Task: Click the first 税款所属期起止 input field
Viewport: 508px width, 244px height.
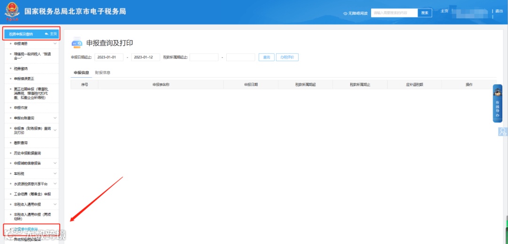Action: point(204,57)
